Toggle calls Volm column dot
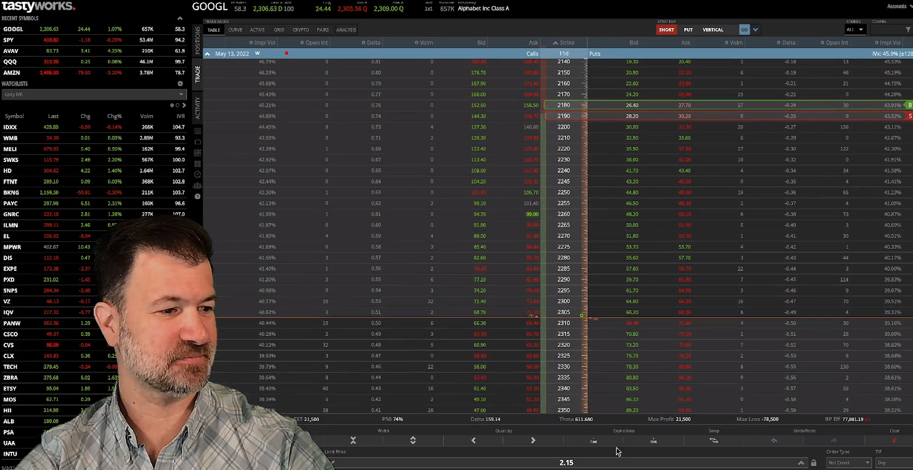Viewport: 913px width, 470px height. point(417,43)
